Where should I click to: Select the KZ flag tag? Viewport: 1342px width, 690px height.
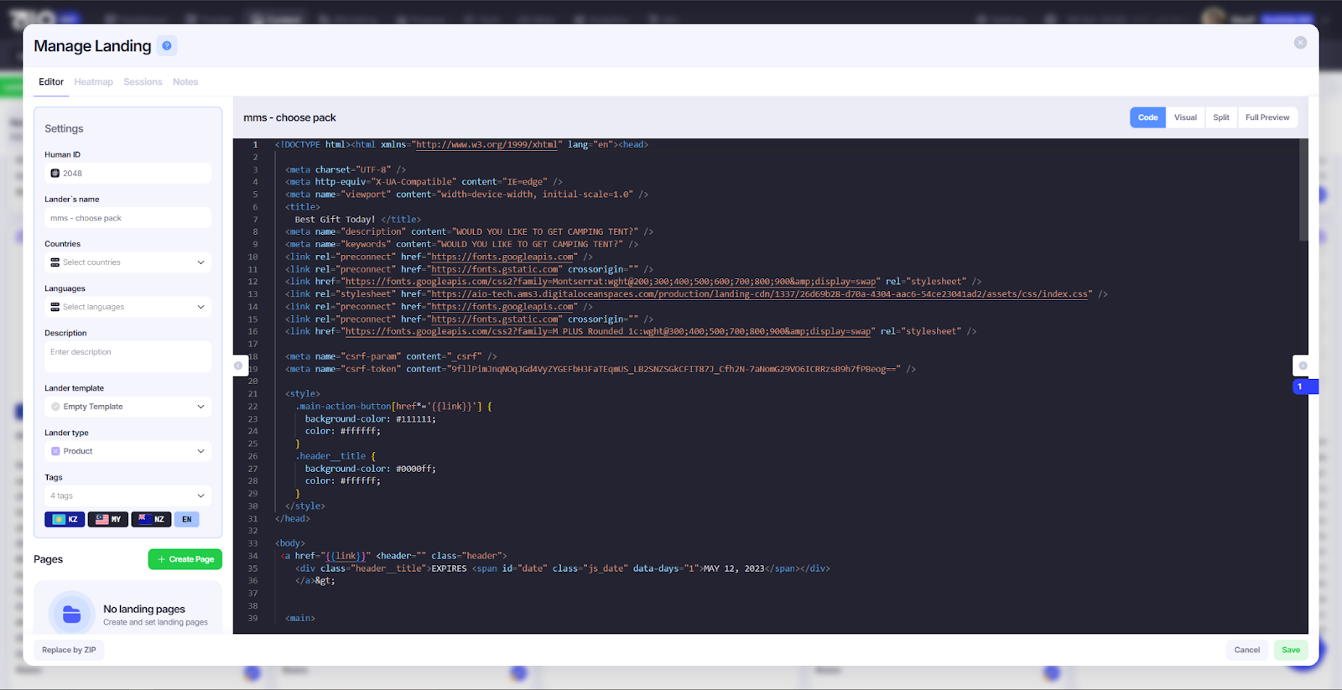pyautogui.click(x=65, y=519)
